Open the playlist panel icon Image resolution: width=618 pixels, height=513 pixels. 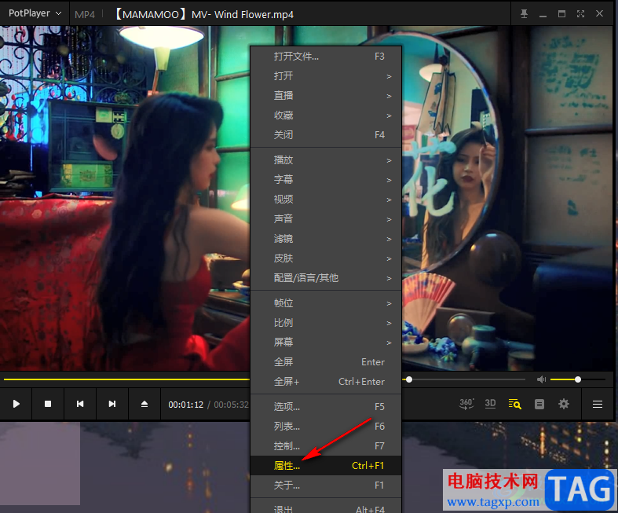(539, 404)
